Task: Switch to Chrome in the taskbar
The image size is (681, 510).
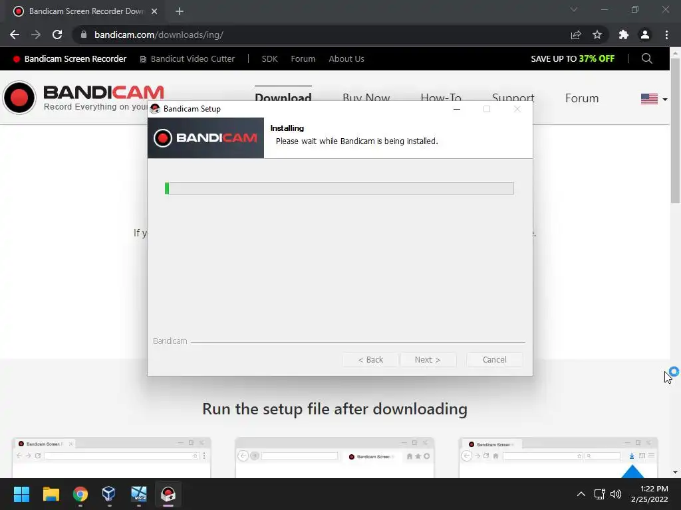Action: coord(80,494)
